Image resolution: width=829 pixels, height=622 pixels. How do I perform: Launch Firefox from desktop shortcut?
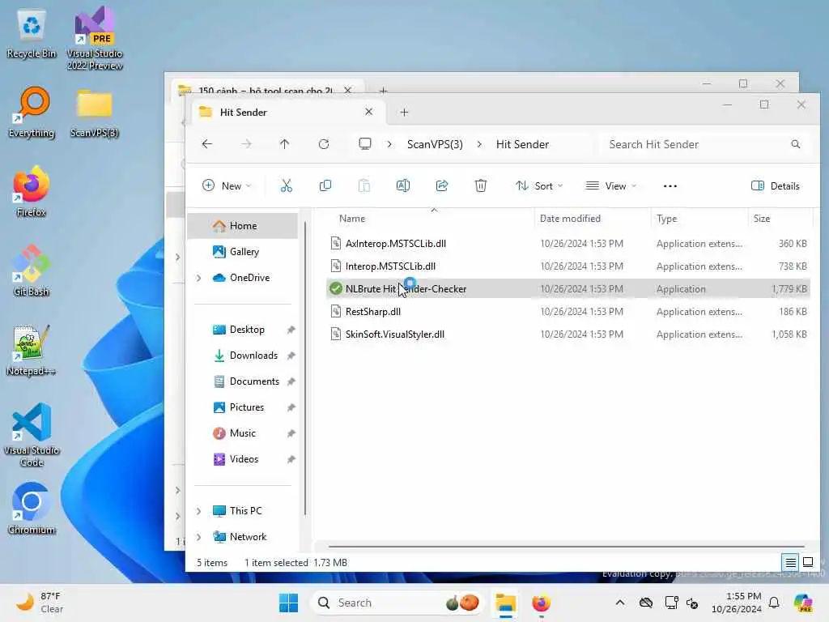pos(32,191)
